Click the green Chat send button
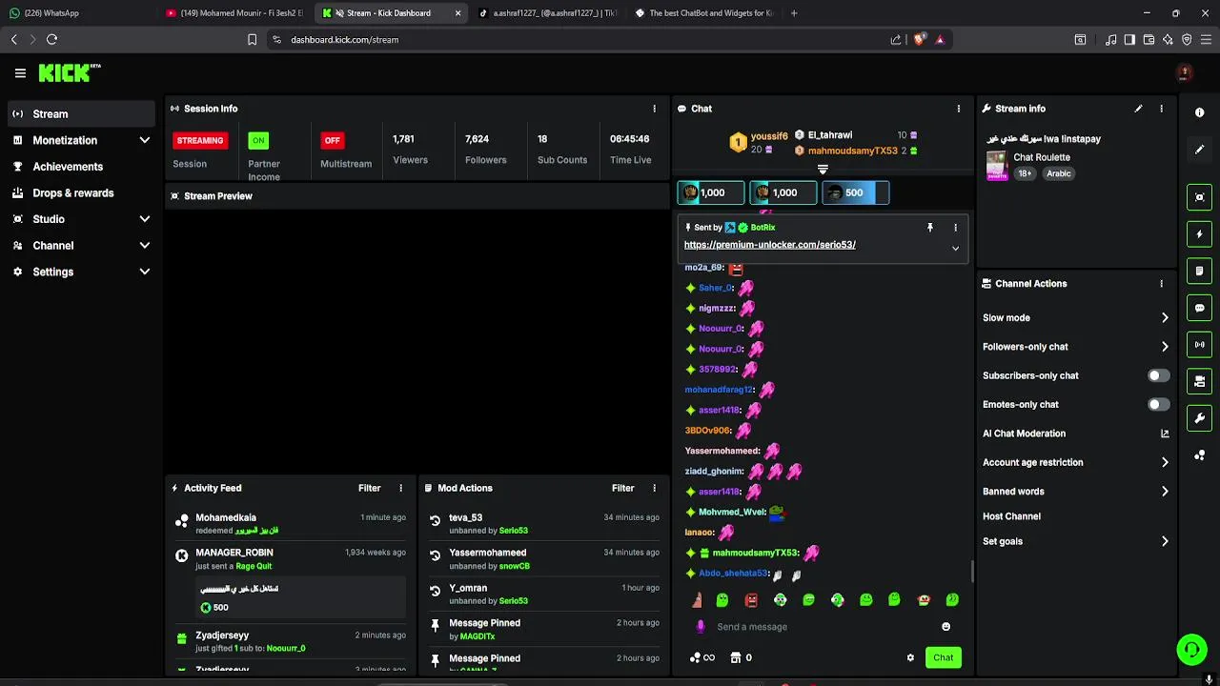The image size is (1220, 686). 943,657
